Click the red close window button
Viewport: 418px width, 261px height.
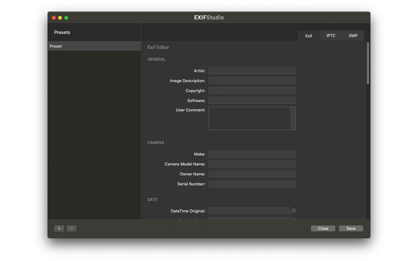pos(54,18)
